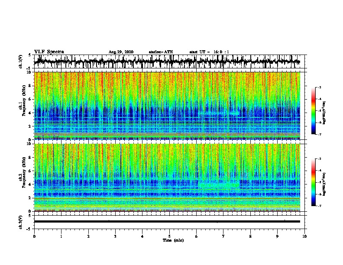The image size is (343, 265).
Task: Click the time axis tick label '2'
Action: [x=88, y=236]
